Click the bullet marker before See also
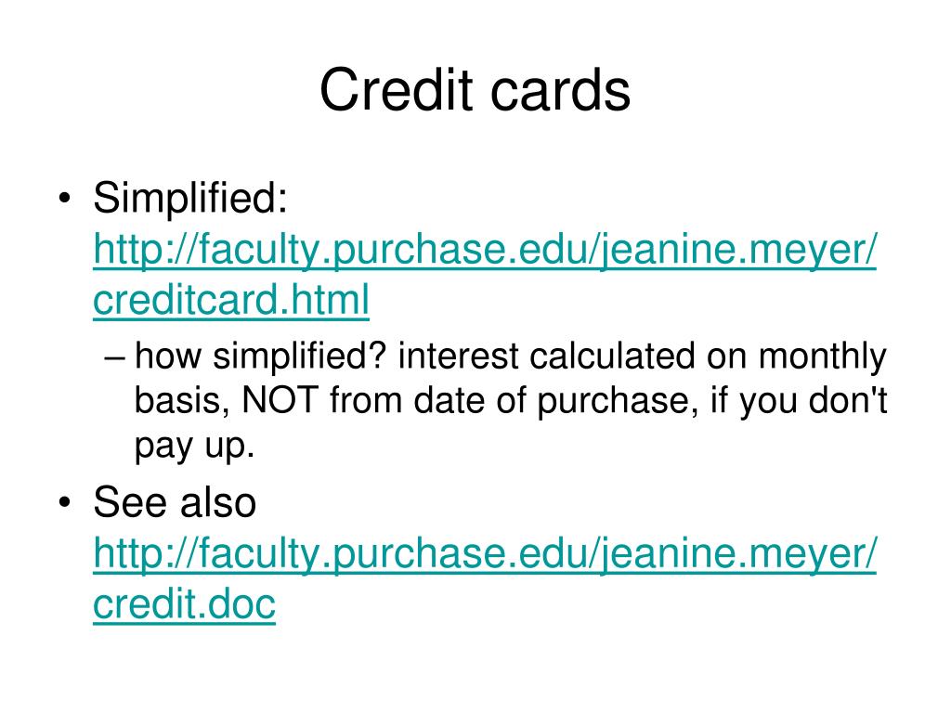 (65, 502)
